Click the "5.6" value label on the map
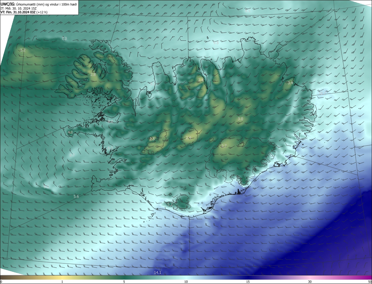This screenshot has width=372, height=284. 76,197
